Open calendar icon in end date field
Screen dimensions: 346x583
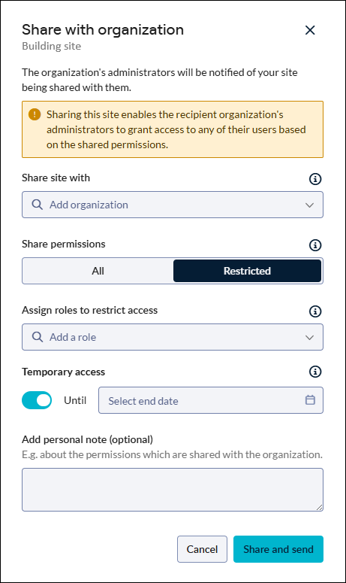click(310, 399)
